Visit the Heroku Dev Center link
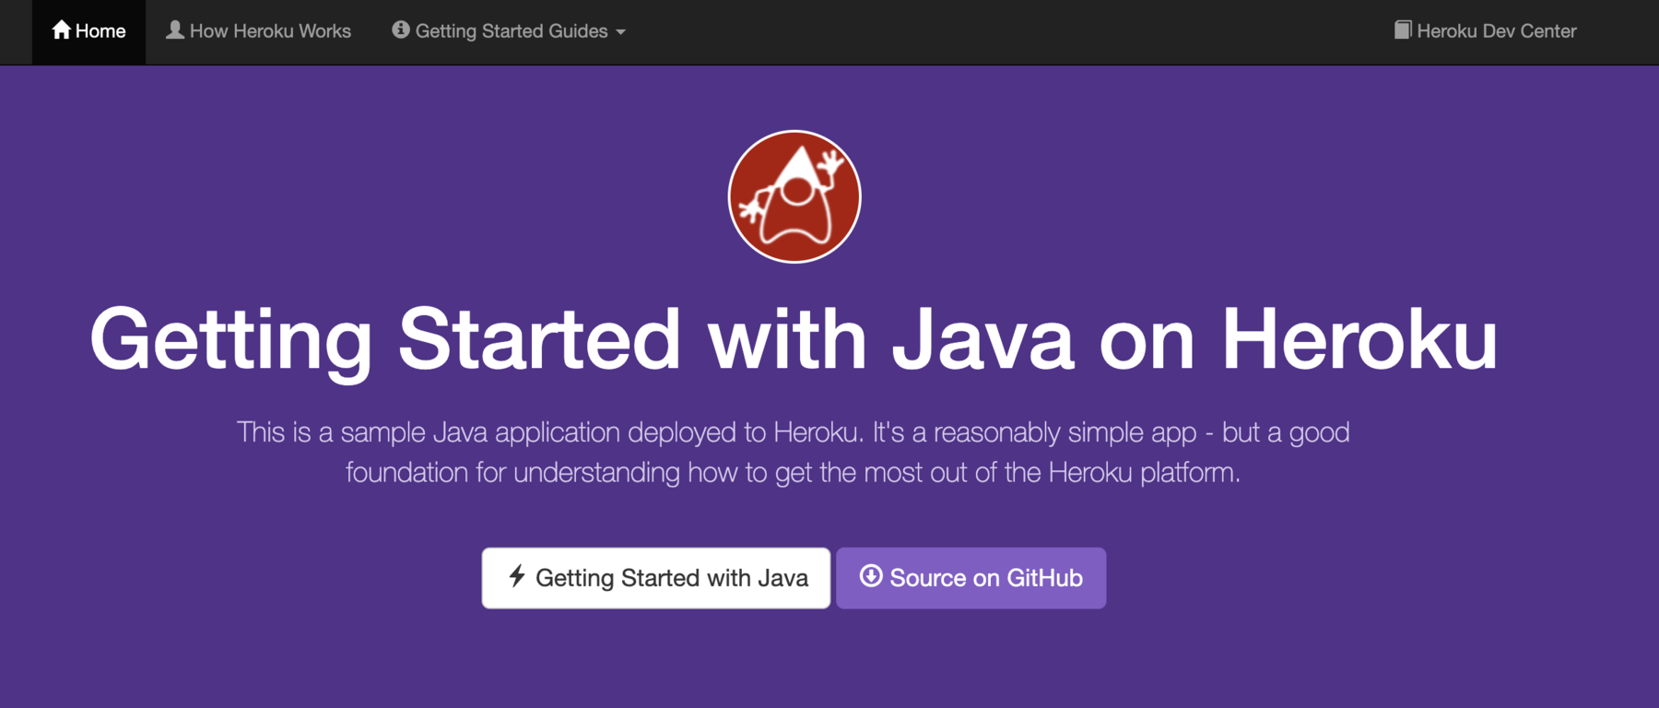The width and height of the screenshot is (1659, 708). [1486, 31]
